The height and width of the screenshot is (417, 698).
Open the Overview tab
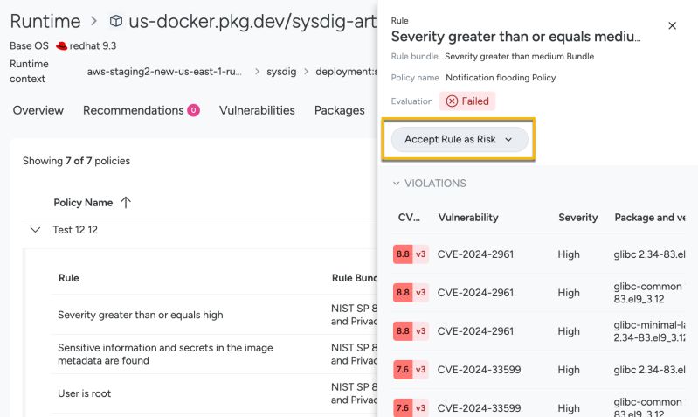38,110
